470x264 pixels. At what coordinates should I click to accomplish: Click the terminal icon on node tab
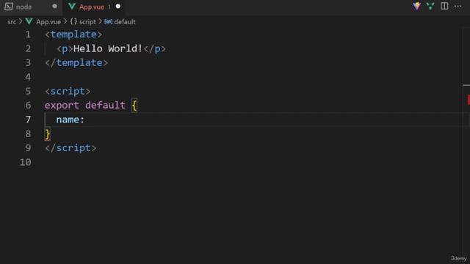[x=9, y=7]
